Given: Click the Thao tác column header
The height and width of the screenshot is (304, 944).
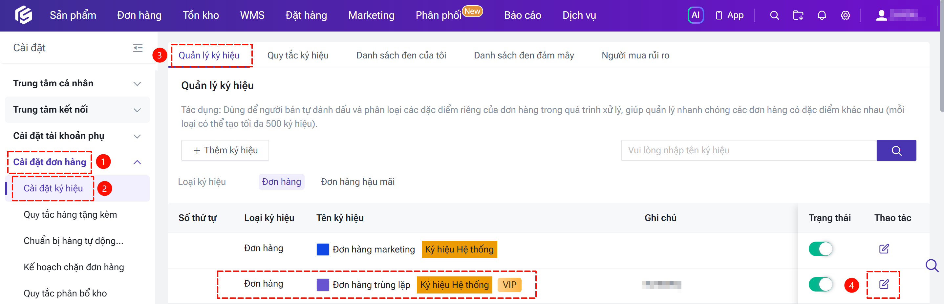Looking at the screenshot, I should [x=892, y=218].
